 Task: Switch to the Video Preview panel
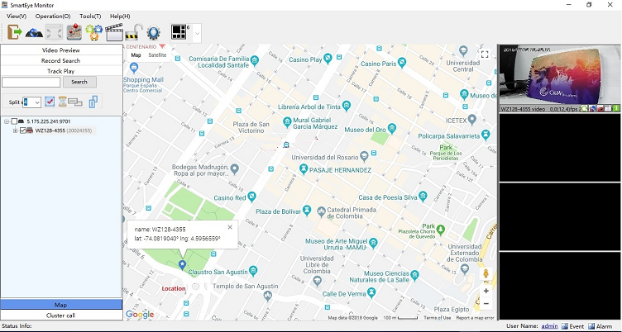61,50
